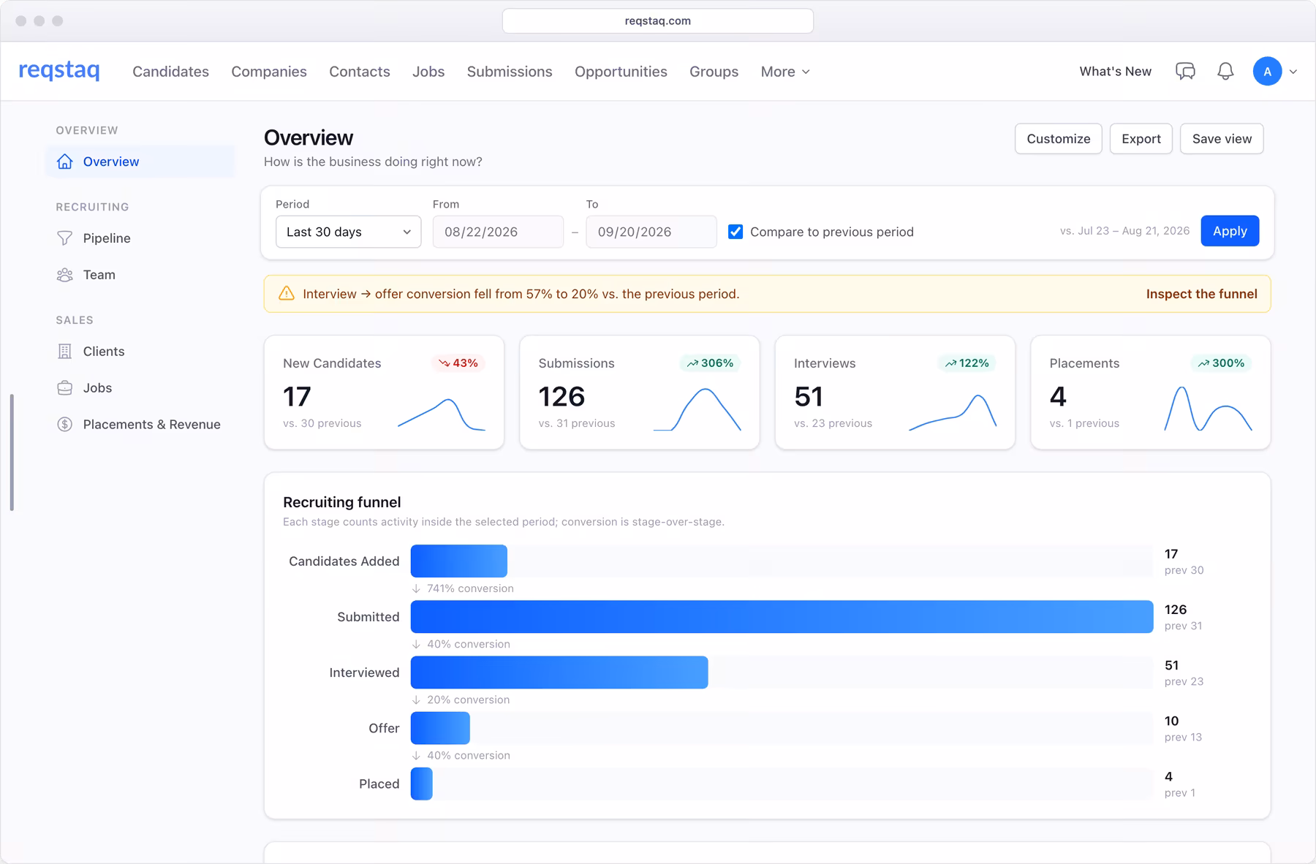Click the Placed funnel bar
Image resolution: width=1316 pixels, height=864 pixels.
tap(421, 783)
